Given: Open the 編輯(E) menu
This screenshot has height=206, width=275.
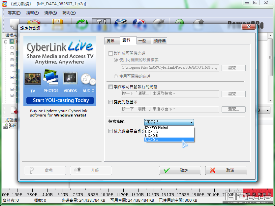Looking at the screenshot, I should tap(32, 13).
